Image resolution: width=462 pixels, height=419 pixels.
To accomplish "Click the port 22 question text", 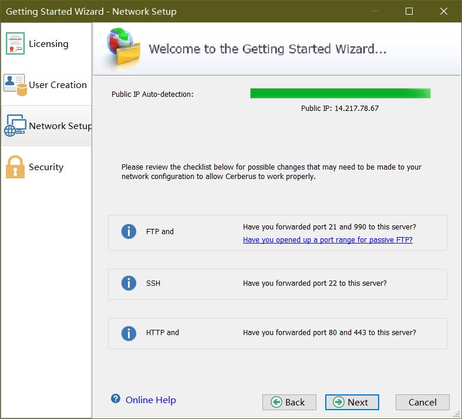I will pyautogui.click(x=315, y=283).
